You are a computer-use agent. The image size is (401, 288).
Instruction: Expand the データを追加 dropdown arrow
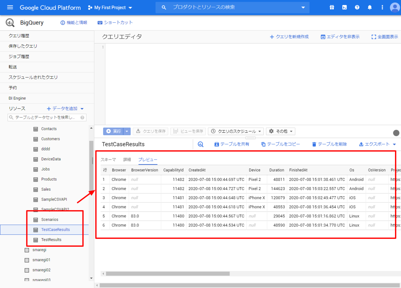coord(82,108)
